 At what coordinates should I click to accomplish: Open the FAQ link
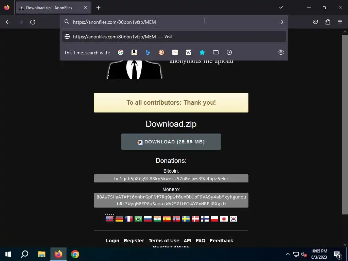click(x=201, y=241)
